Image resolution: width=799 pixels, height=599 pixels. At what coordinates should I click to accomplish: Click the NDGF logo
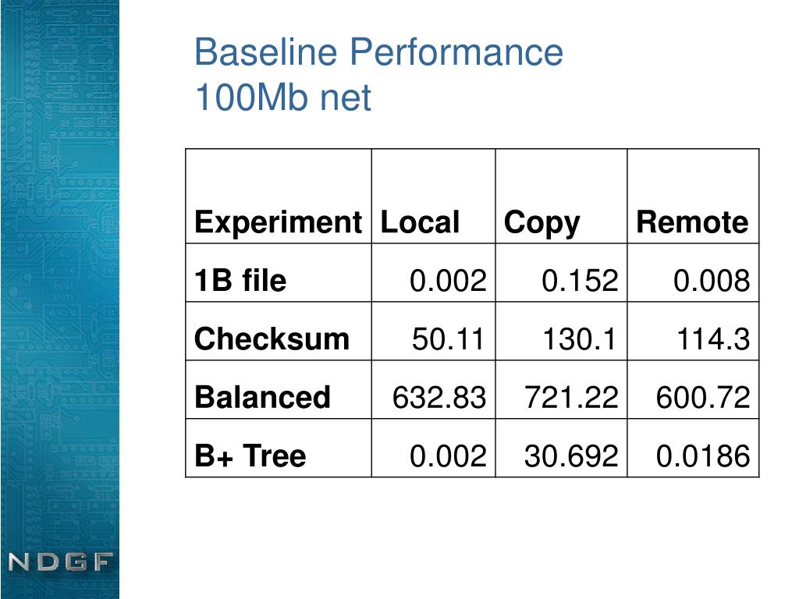[x=59, y=562]
